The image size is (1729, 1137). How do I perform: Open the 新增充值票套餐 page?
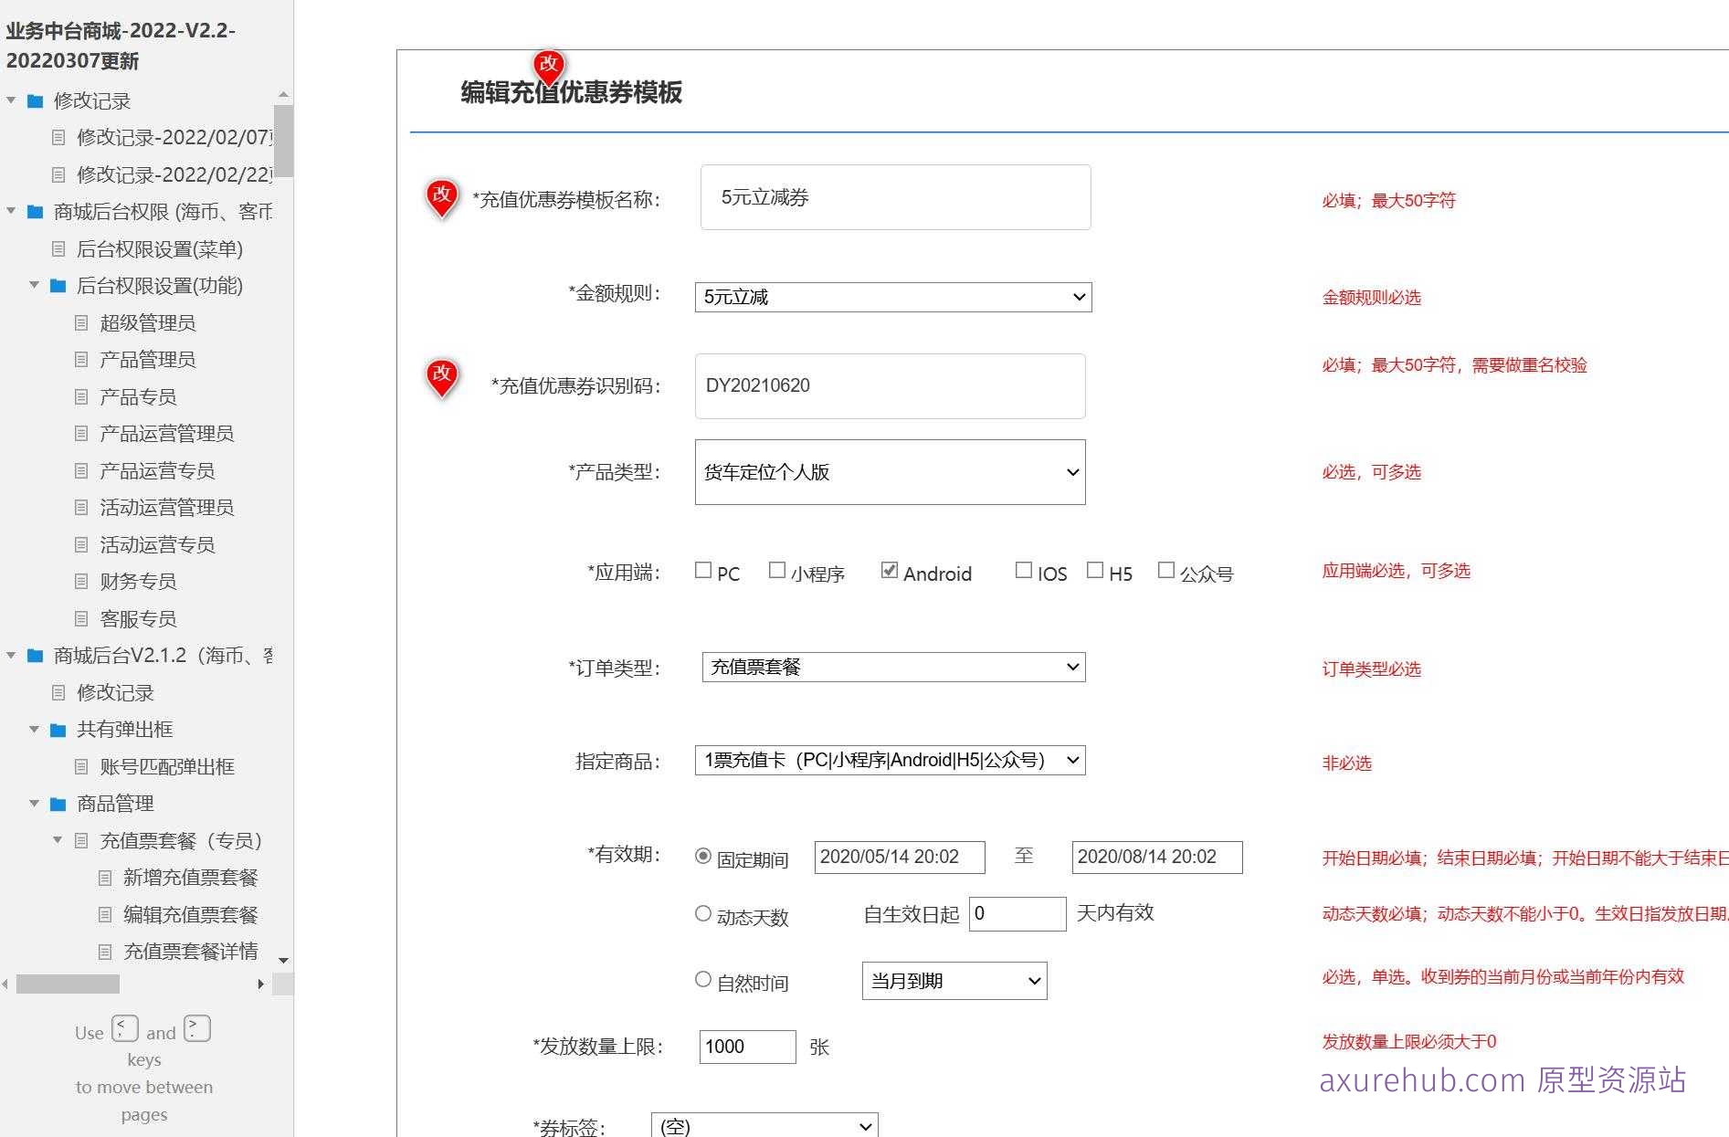point(191,878)
